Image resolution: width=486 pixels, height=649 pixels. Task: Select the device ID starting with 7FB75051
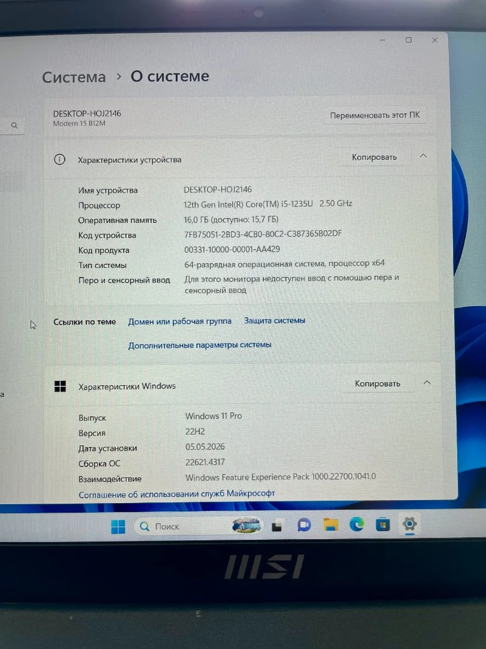[x=263, y=234]
